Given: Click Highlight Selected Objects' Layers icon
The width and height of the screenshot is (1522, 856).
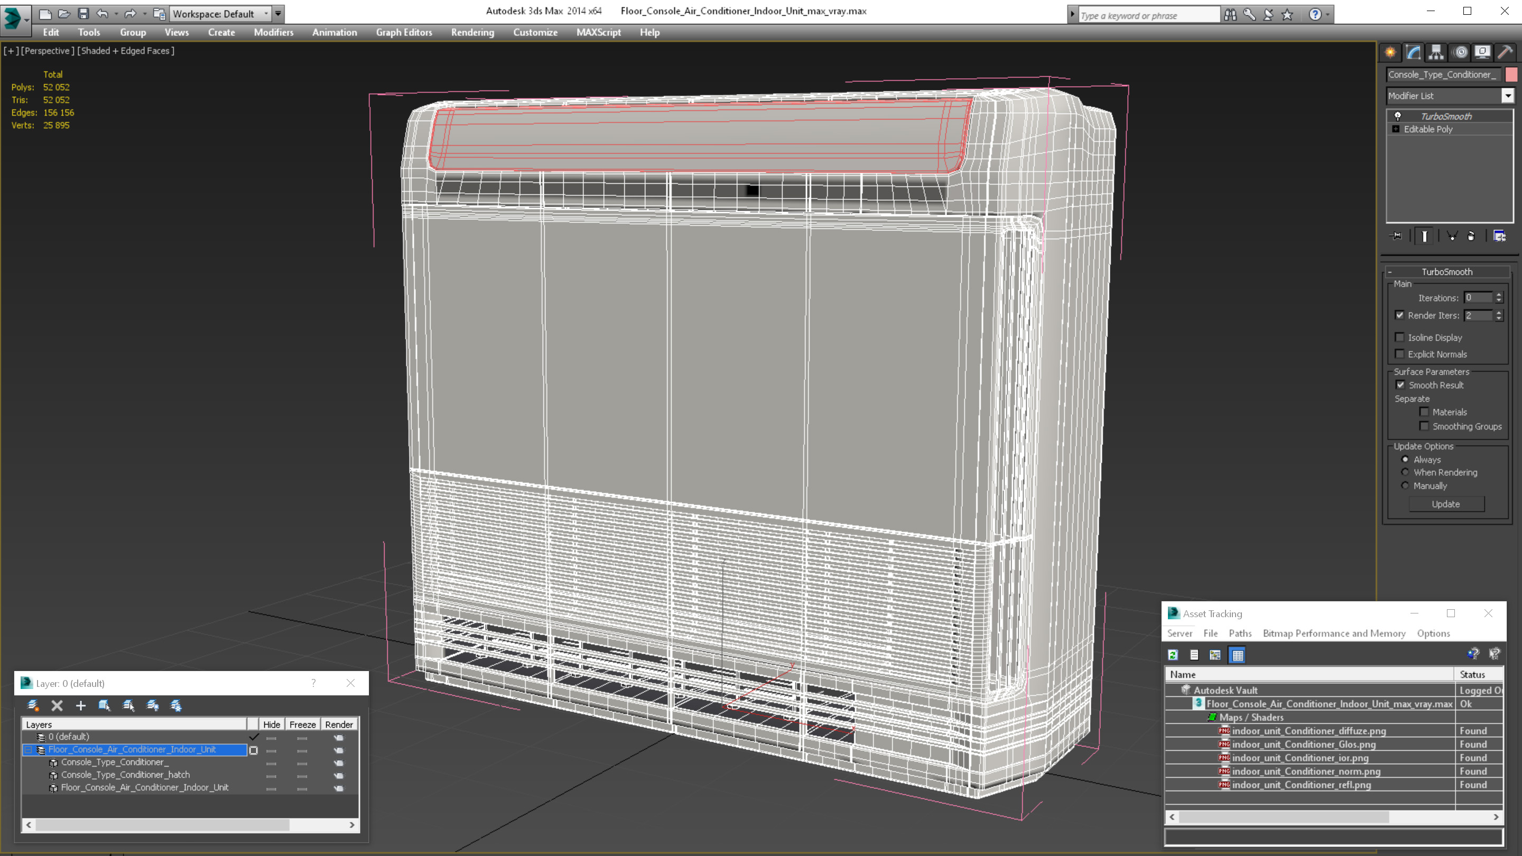Looking at the screenshot, I should click(x=128, y=705).
